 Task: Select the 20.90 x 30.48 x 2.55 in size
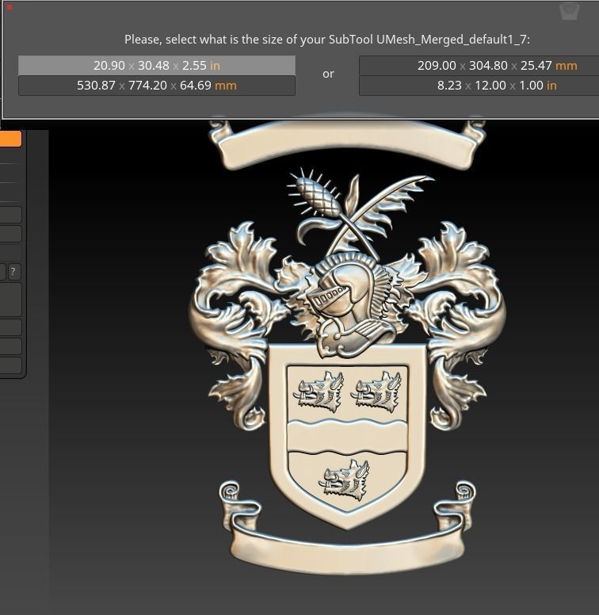157,66
